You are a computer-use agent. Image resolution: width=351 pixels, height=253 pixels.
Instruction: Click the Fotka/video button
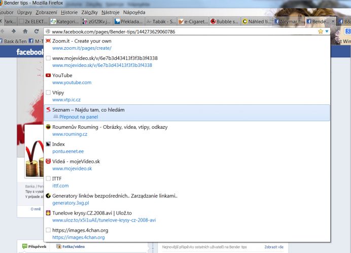click(x=71, y=246)
